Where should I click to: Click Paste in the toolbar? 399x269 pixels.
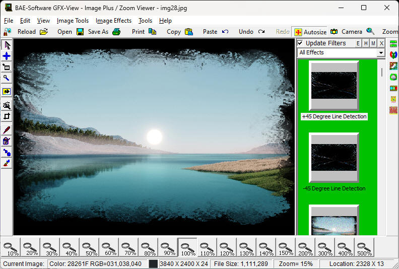point(203,32)
